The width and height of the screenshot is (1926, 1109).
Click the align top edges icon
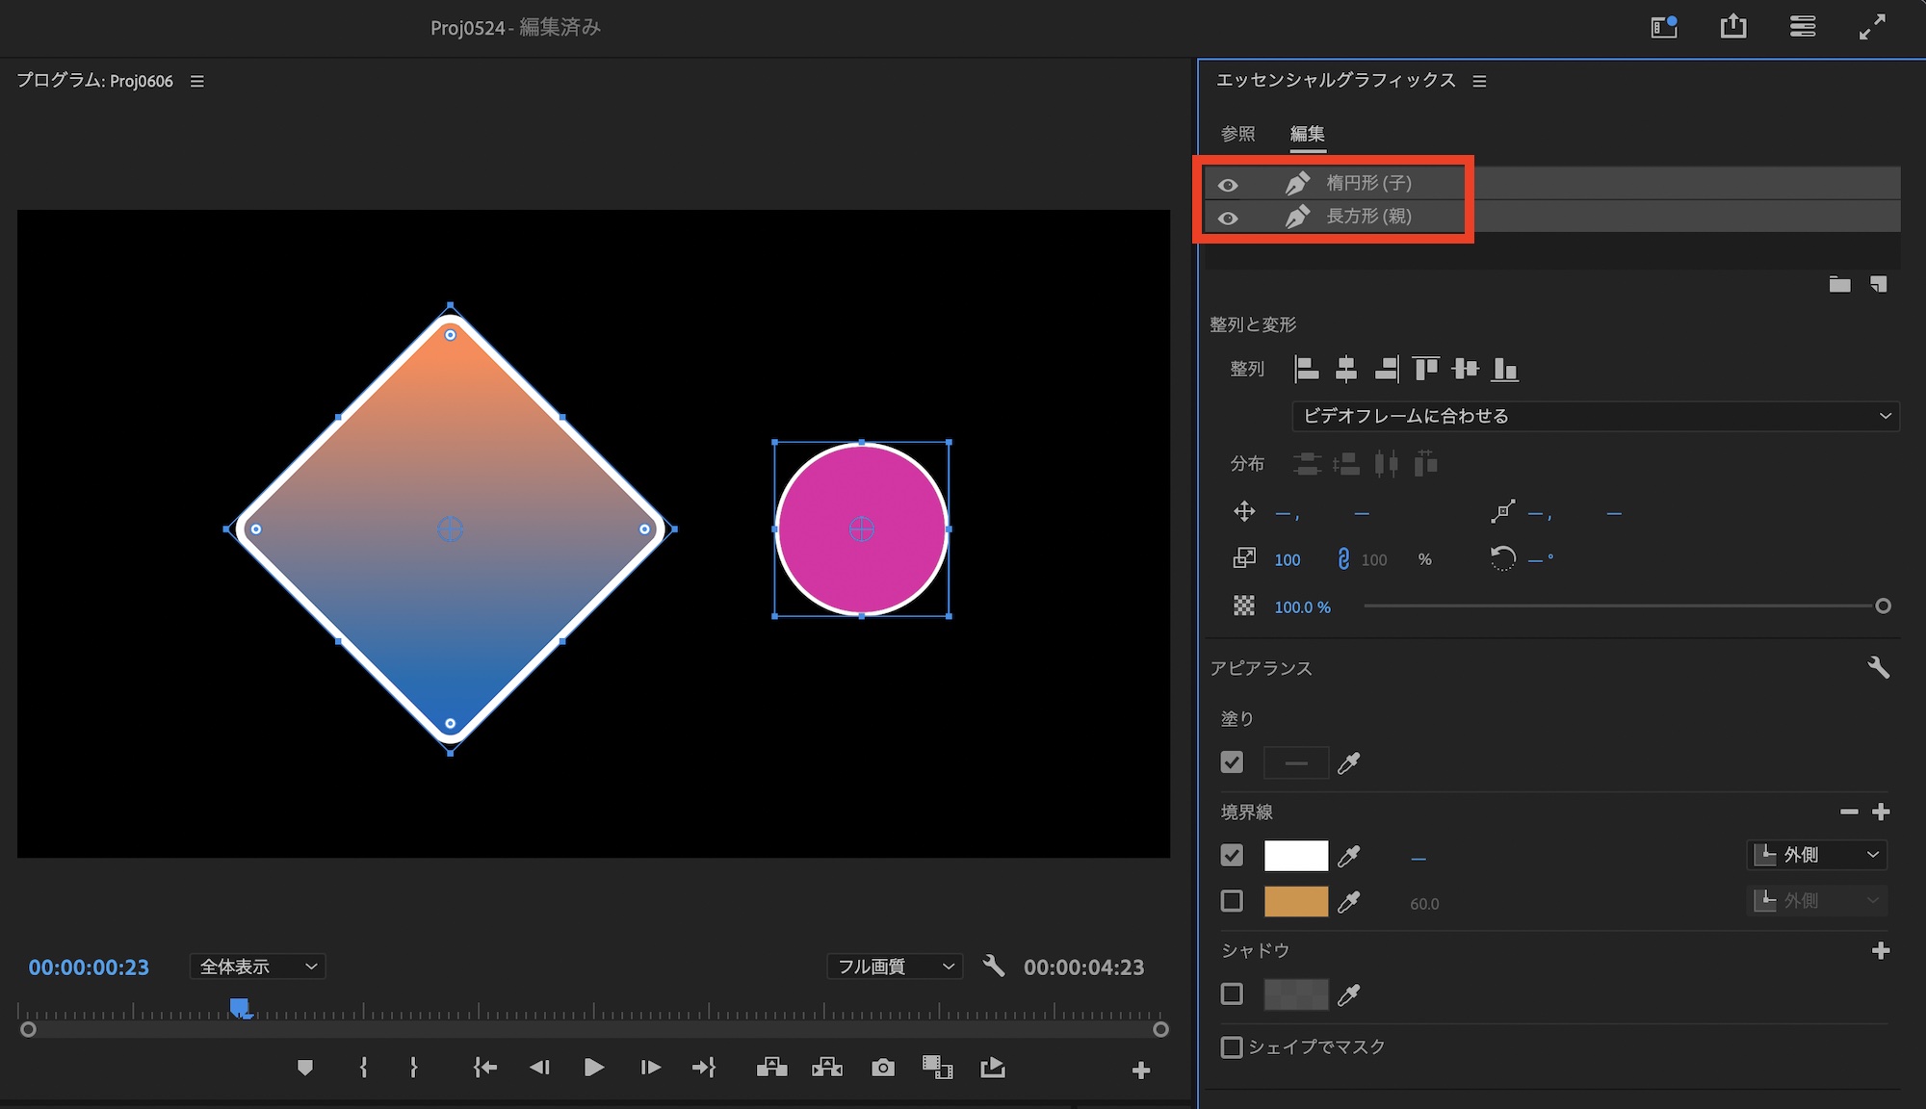coord(1425,369)
